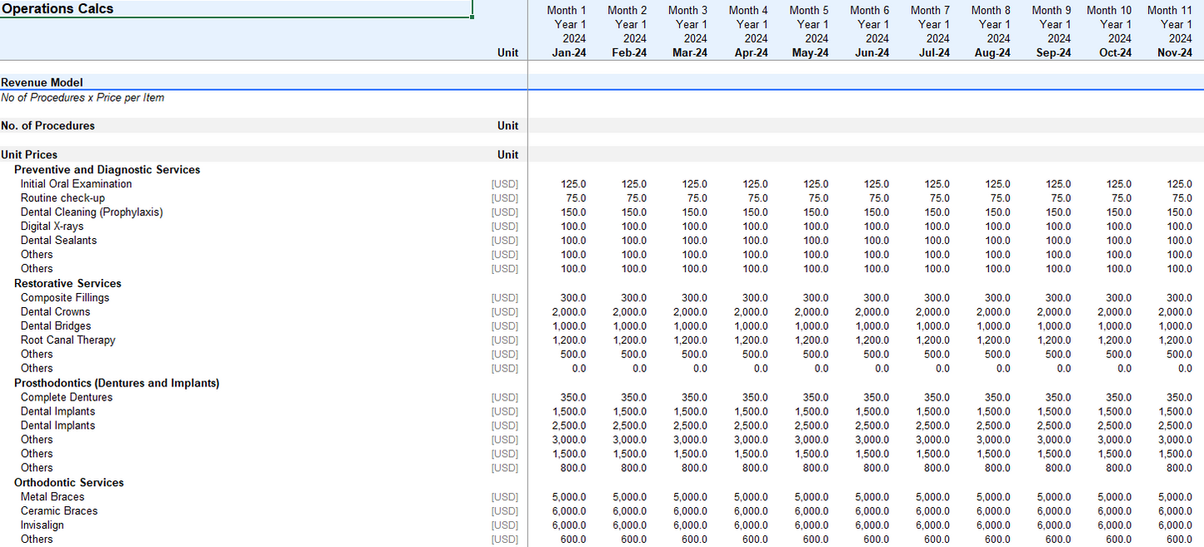Screen dimensions: 1204x547
Task: Click the Root Canal Therapy label
Action: 67,341
